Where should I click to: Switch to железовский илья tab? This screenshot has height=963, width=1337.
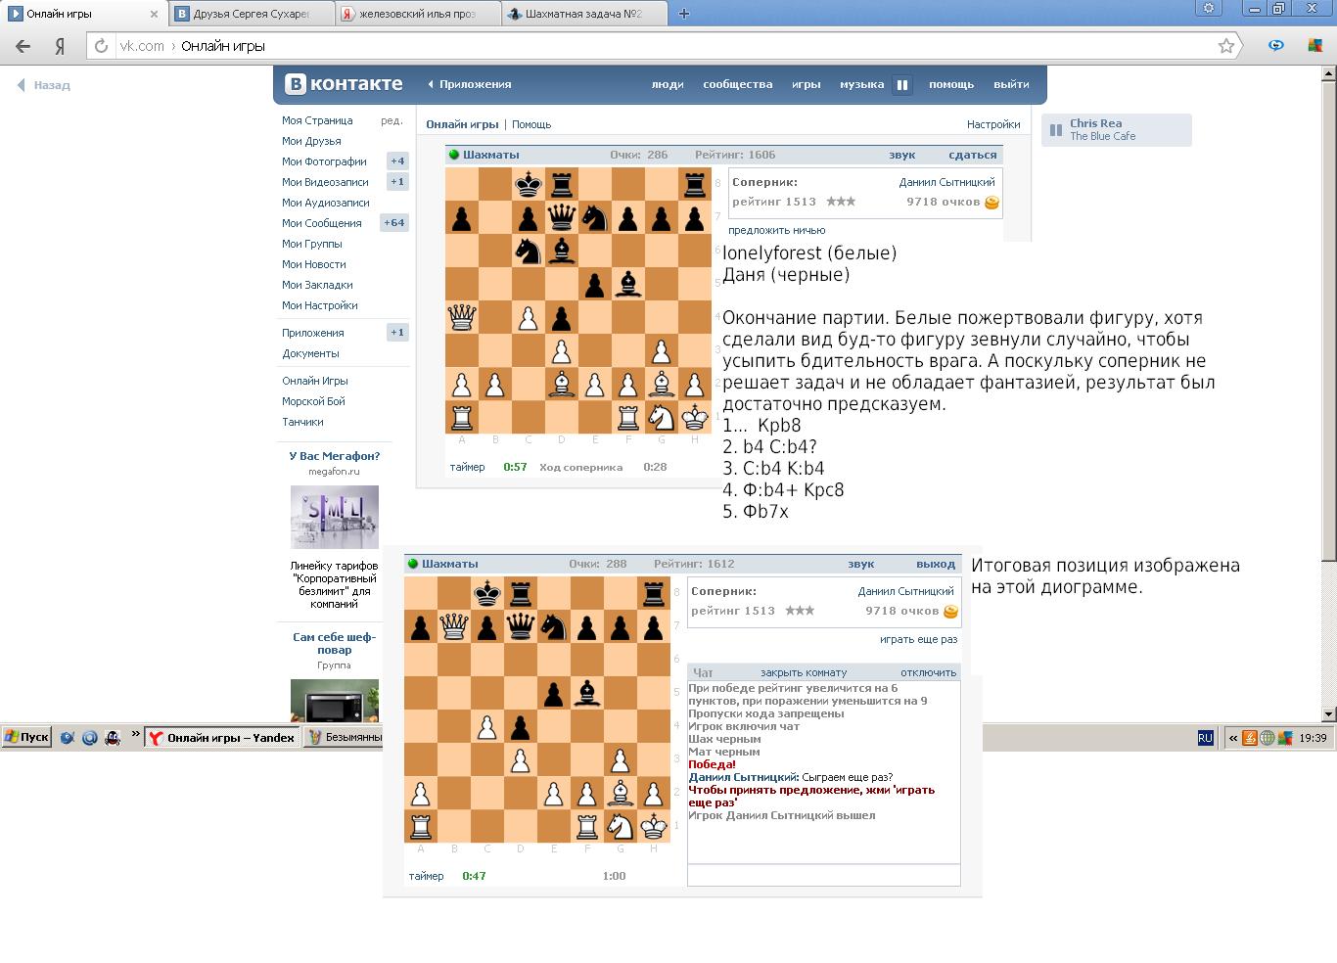point(417,14)
